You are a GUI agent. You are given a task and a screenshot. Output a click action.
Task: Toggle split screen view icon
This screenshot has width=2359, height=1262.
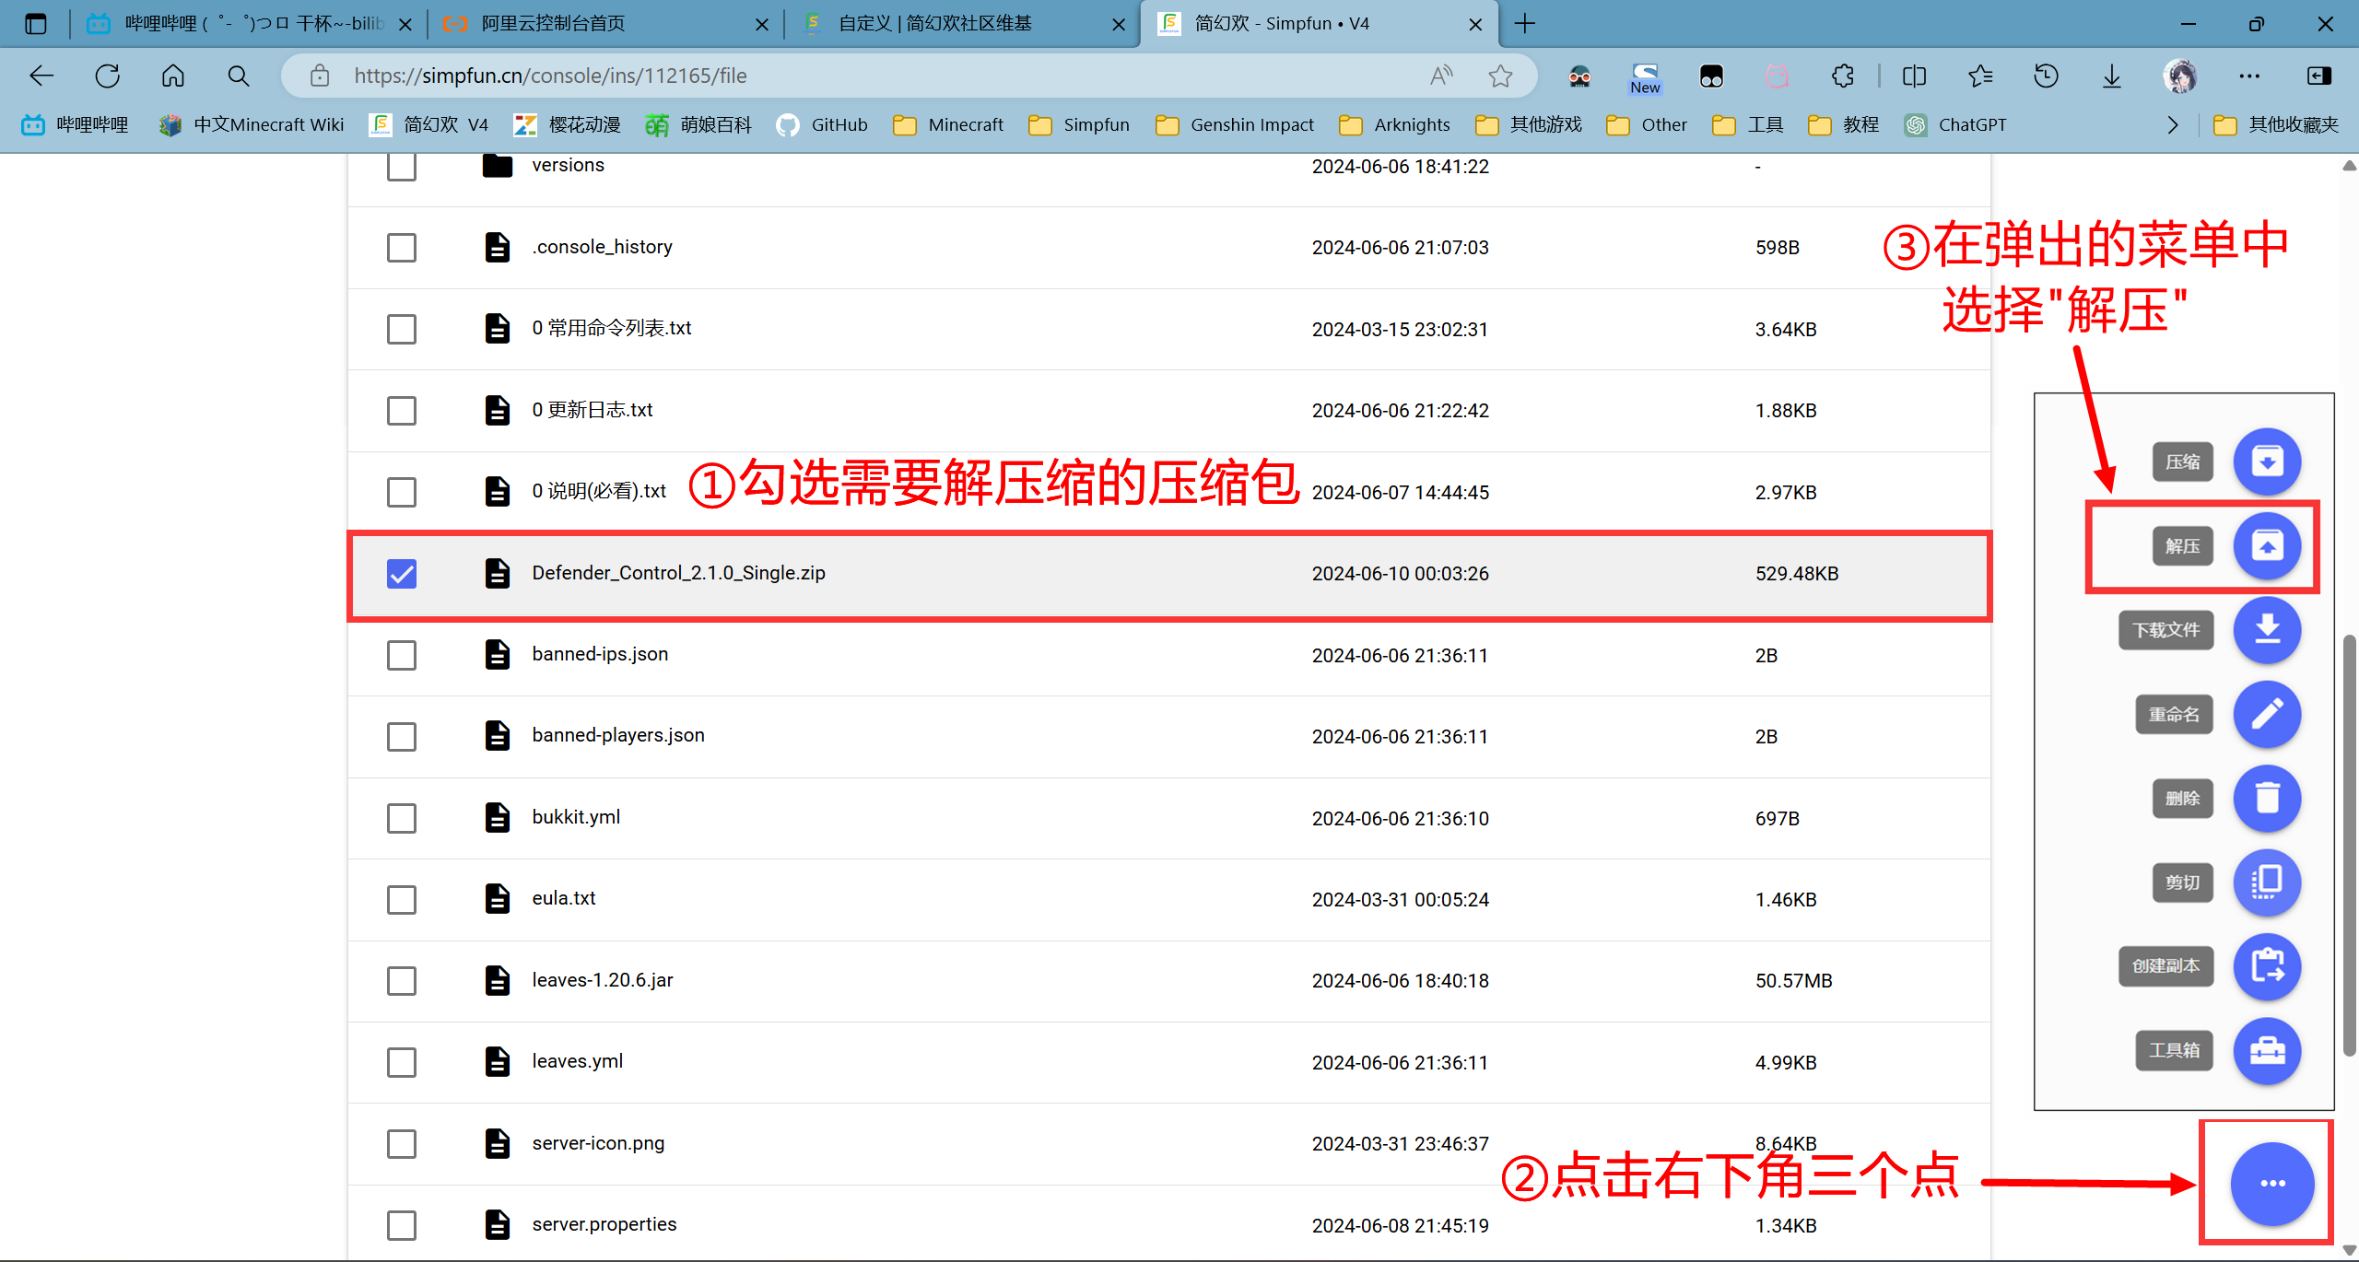[1914, 76]
